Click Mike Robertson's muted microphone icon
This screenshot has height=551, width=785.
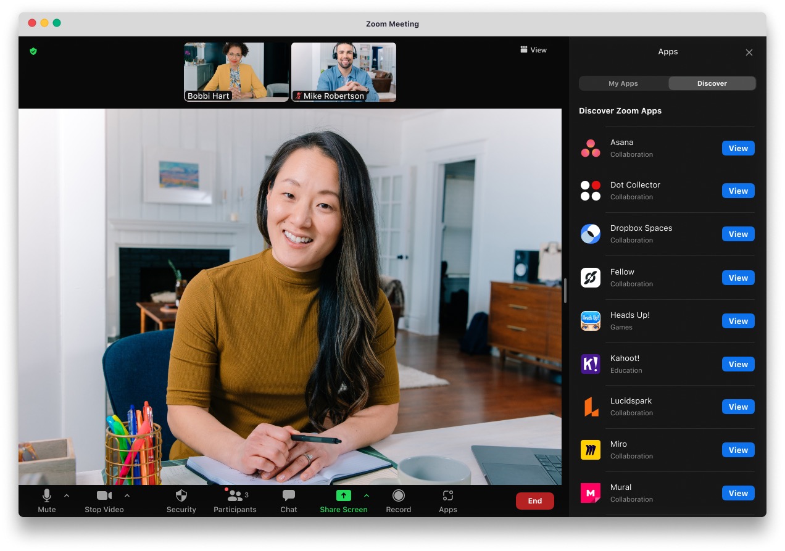[x=299, y=96]
